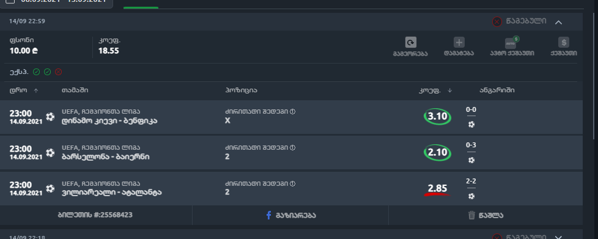598x239 pixels.
Task: Click the first green express check indicator
Action: pos(36,72)
